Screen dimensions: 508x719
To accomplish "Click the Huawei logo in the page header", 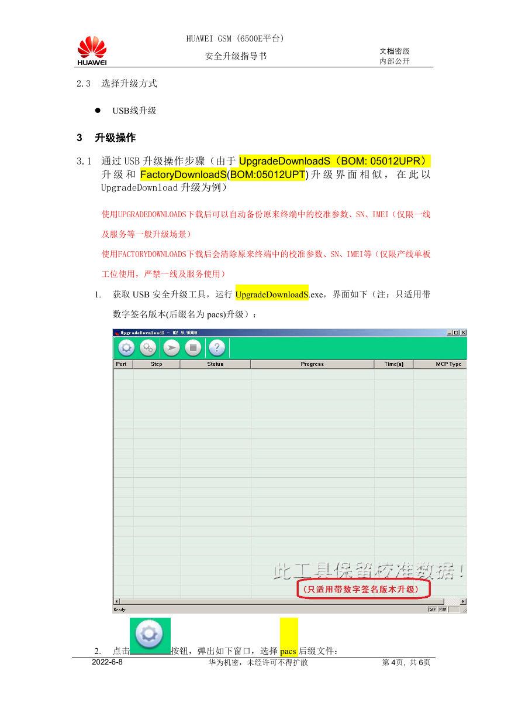I will (x=92, y=50).
